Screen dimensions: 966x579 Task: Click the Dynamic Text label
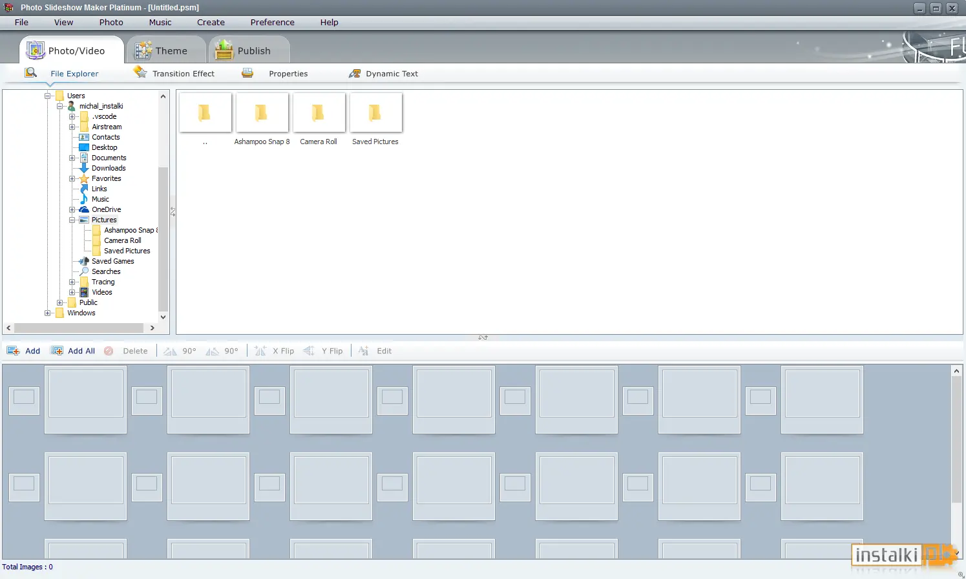pos(392,74)
